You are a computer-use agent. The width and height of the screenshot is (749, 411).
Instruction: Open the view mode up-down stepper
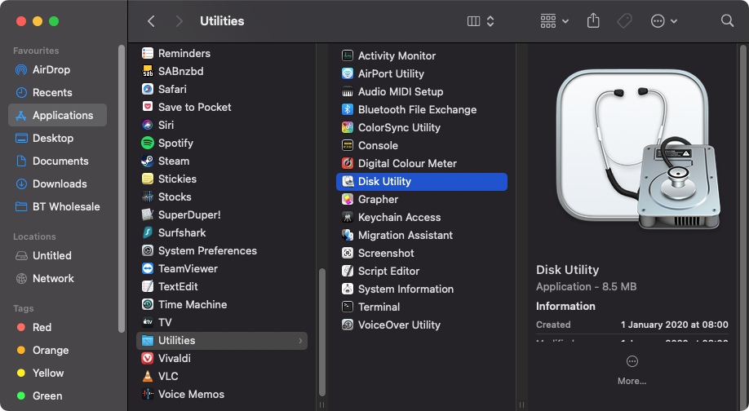490,21
